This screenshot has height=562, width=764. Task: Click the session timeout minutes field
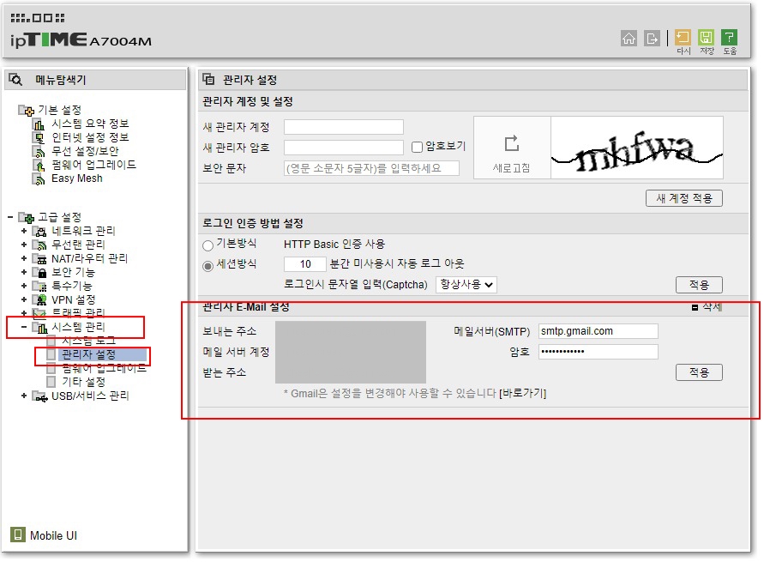pos(305,264)
